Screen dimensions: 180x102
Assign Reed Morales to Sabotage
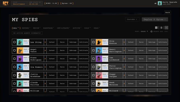point(152,84)
